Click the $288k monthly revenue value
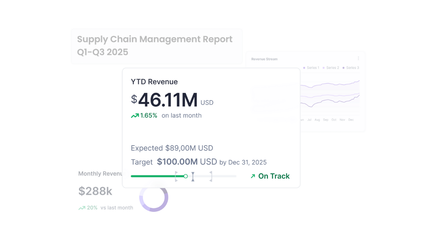Image resolution: width=440 pixels, height=247 pixels. point(95,191)
